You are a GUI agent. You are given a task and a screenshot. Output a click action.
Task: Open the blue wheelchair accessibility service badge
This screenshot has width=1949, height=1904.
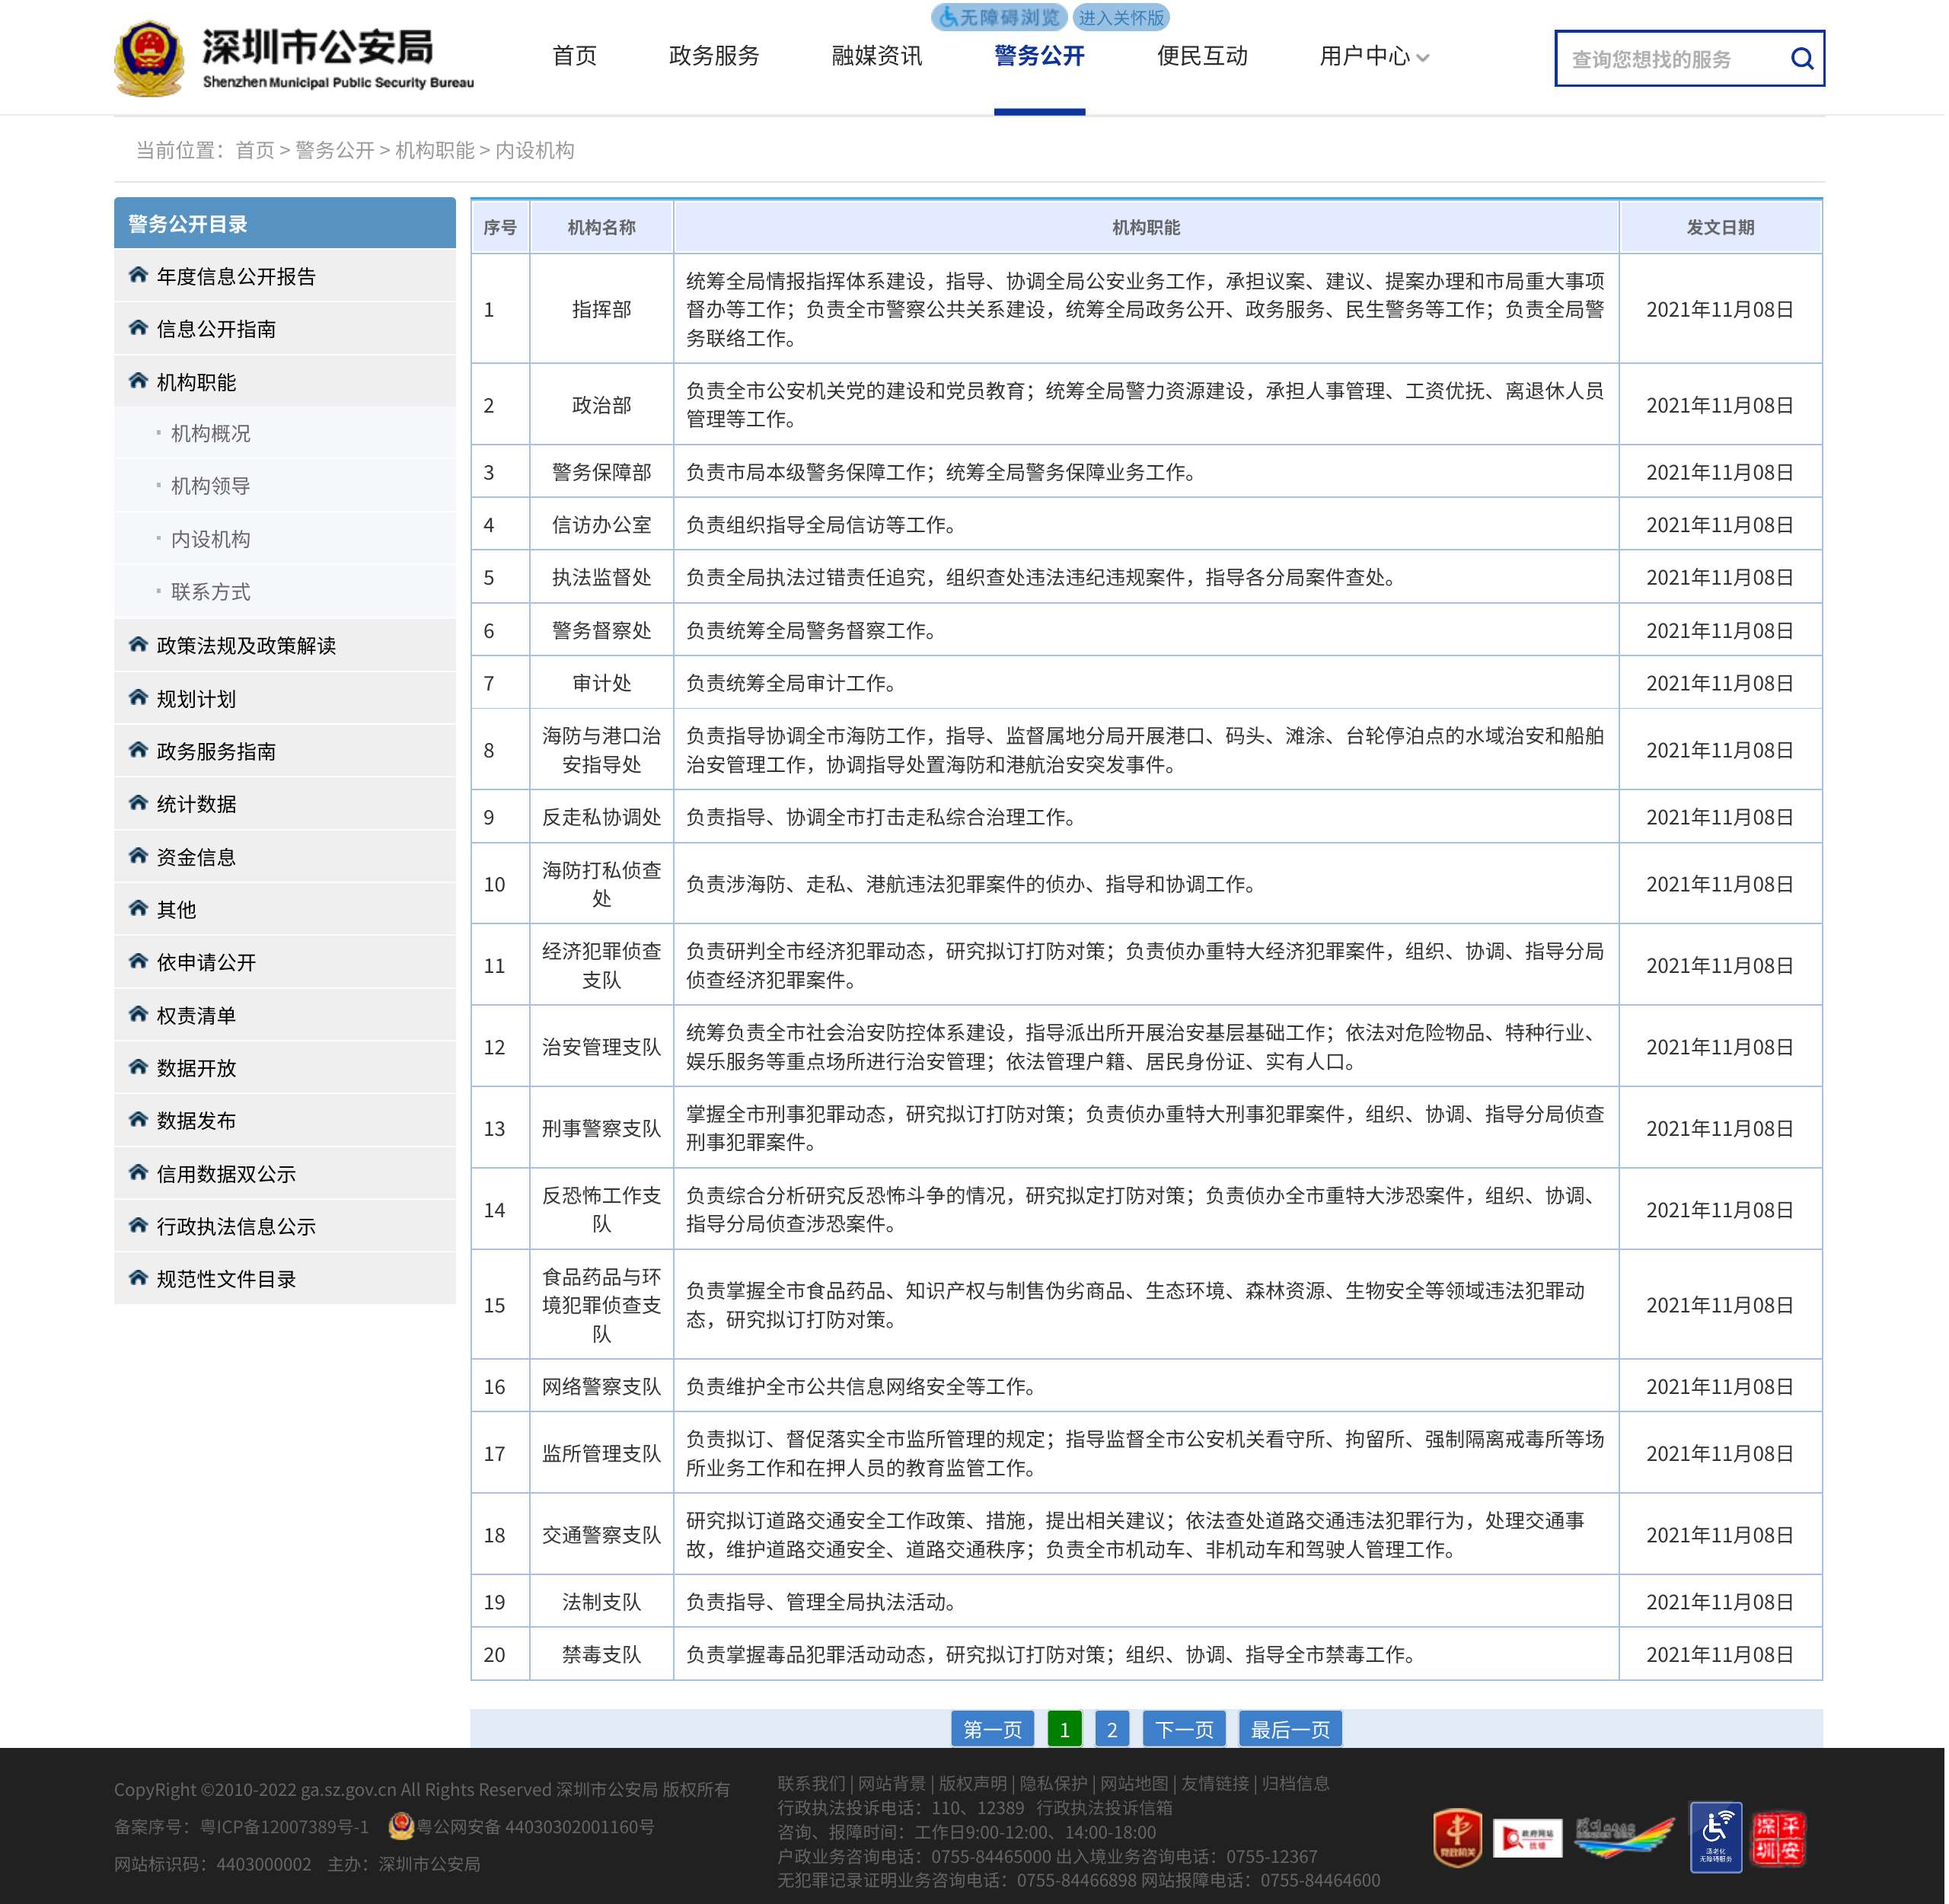(x=1715, y=1836)
